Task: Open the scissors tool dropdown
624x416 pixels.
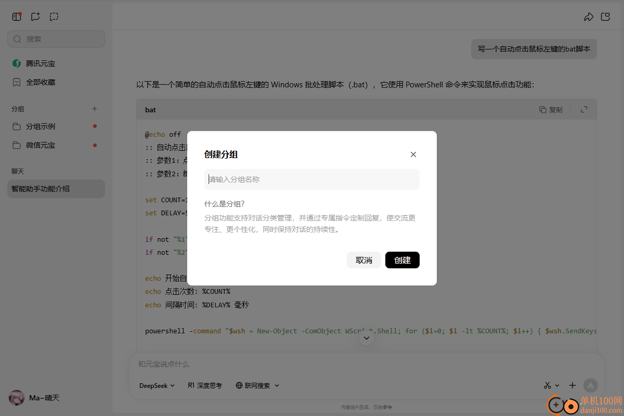Action: pos(551,385)
